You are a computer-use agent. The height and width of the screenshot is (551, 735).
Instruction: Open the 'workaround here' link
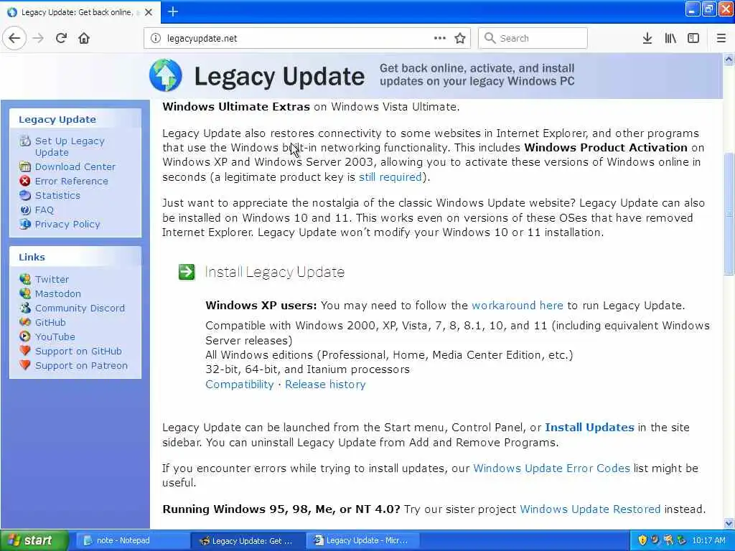tap(517, 306)
